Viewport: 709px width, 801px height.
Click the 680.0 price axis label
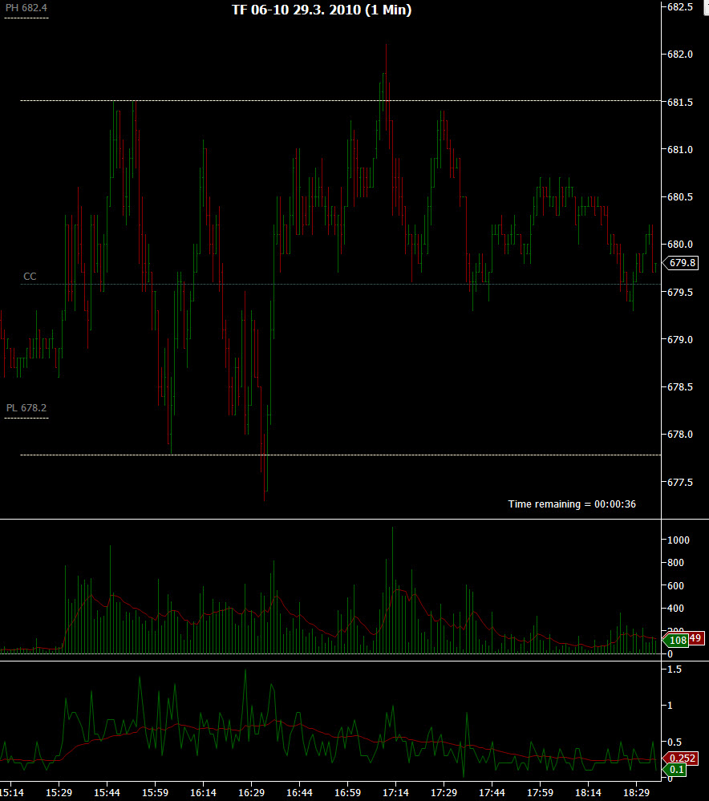(x=680, y=245)
